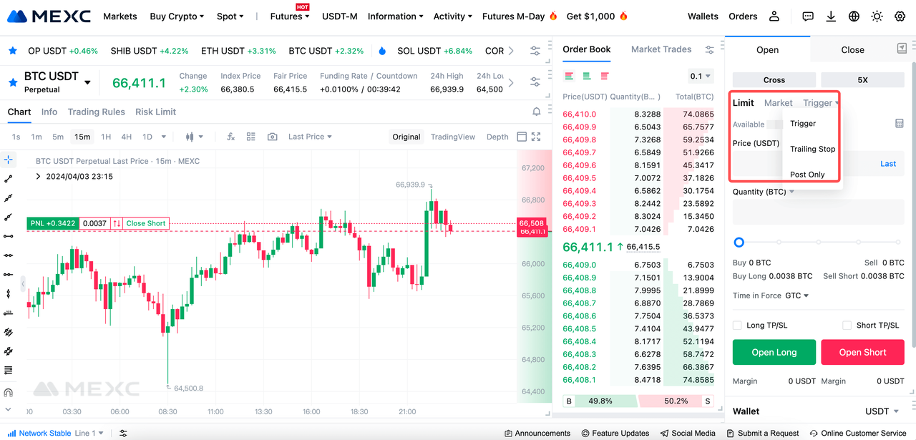Switch to the Market Trades tab
Viewport: 916px width, 440px height.
[x=661, y=49]
